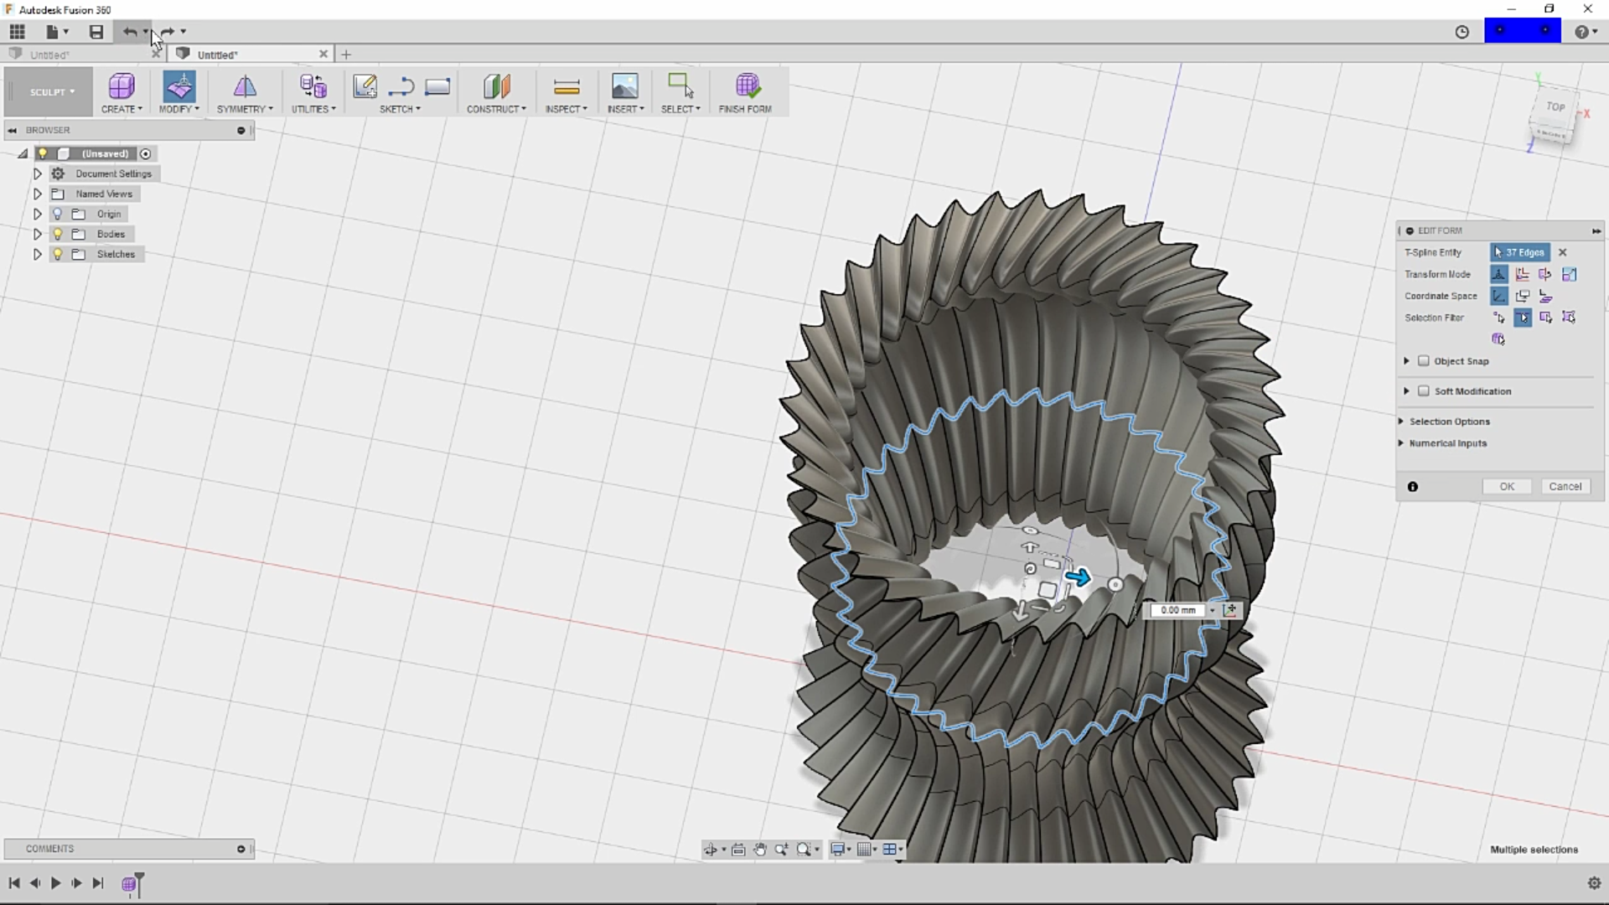Click the Construct plane icon
Viewport: 1609px width, 905px height.
click(496, 86)
